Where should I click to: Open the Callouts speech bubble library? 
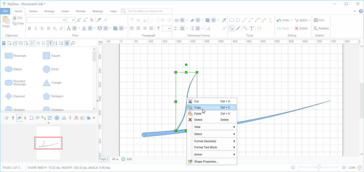[38, 118]
